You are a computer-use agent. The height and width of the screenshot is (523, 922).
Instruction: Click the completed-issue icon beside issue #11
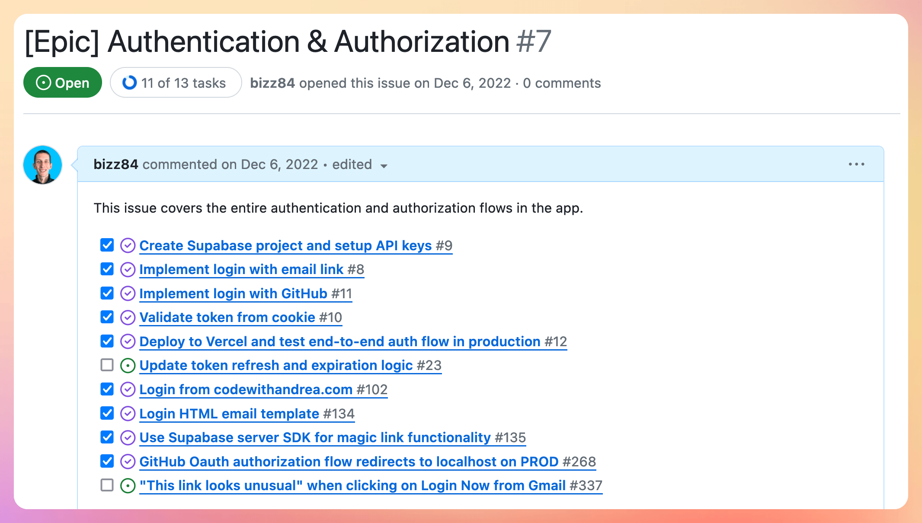pyautogui.click(x=127, y=293)
